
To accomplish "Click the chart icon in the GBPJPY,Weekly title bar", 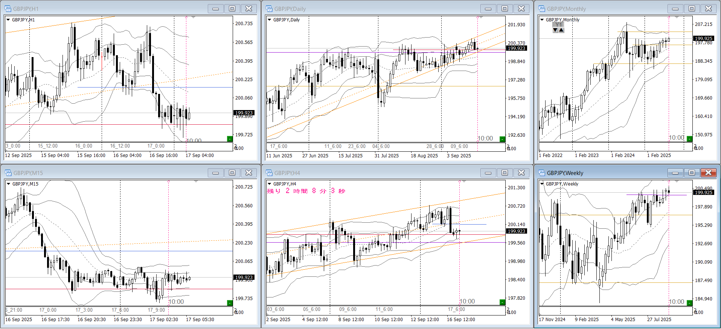I will point(542,173).
